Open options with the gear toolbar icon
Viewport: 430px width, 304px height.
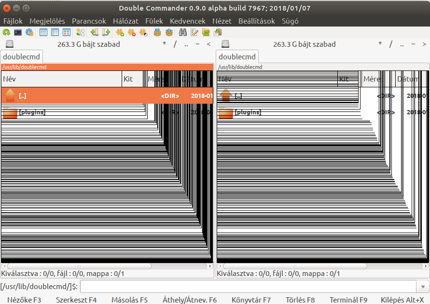tap(29, 32)
